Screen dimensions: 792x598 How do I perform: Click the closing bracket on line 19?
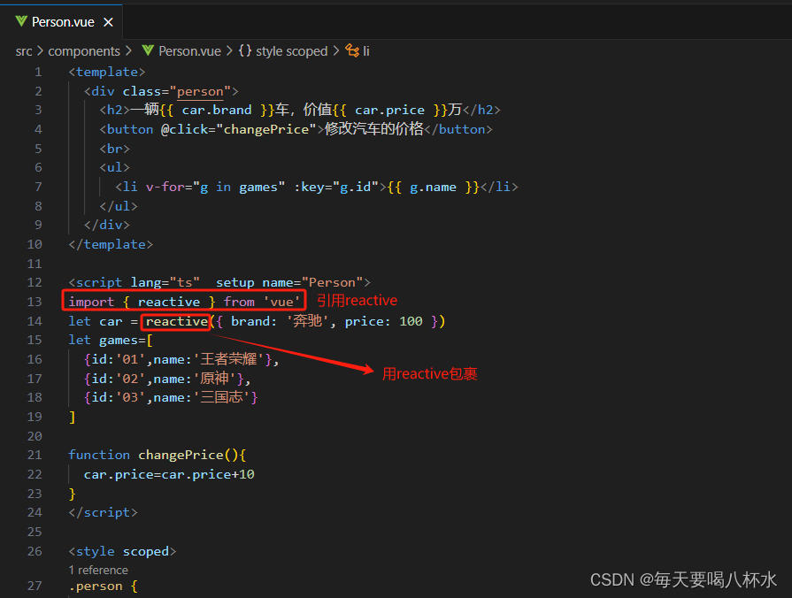coord(73,418)
